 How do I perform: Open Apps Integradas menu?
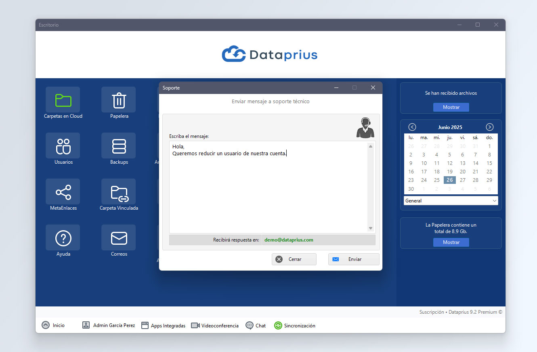[x=164, y=325]
